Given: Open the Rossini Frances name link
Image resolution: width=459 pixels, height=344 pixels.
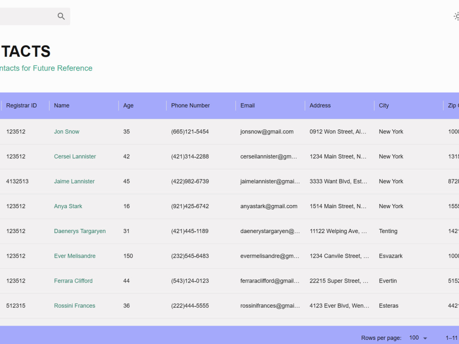Looking at the screenshot, I should pyautogui.click(x=74, y=305).
